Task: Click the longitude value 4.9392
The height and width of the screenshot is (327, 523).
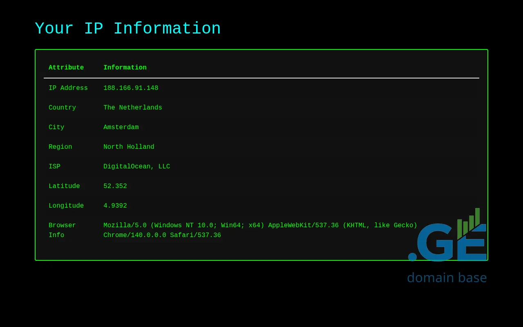Action: coord(115,206)
